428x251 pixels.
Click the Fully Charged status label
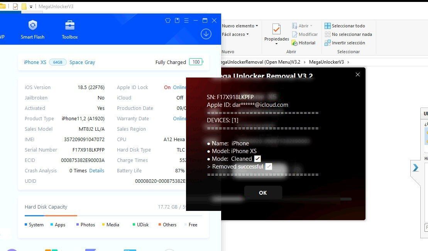171,62
